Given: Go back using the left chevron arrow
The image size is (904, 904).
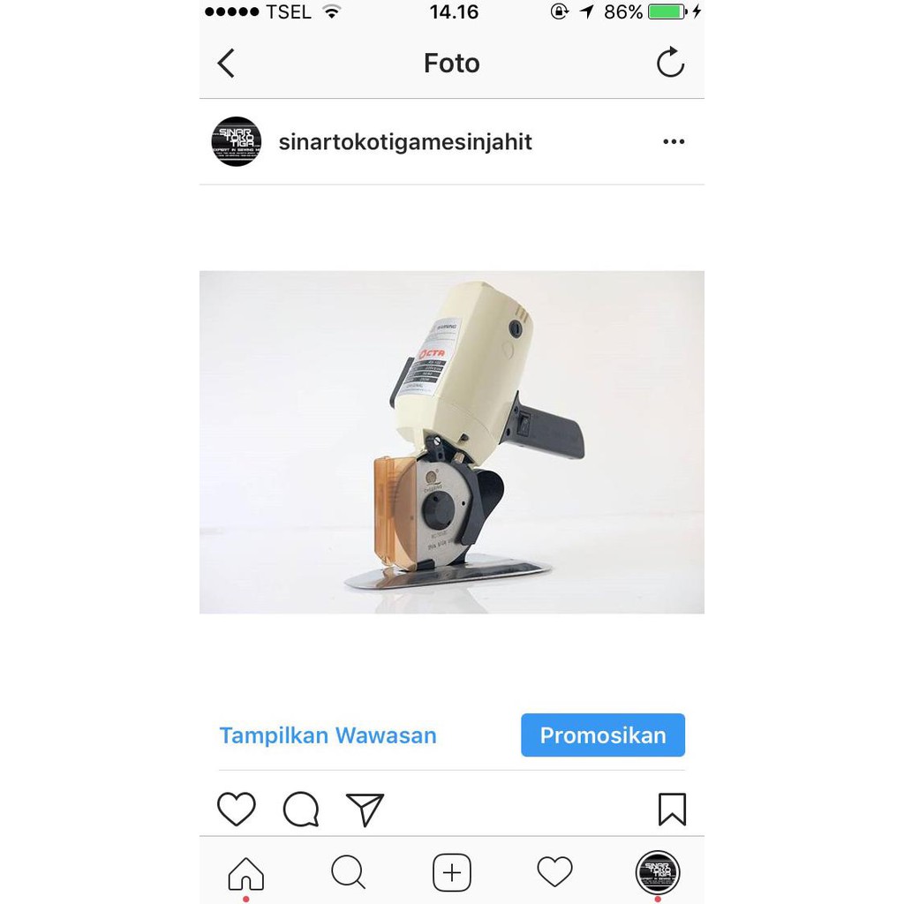Looking at the screenshot, I should coord(226,63).
